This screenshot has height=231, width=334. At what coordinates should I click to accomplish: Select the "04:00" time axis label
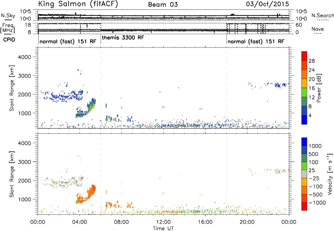point(79,222)
